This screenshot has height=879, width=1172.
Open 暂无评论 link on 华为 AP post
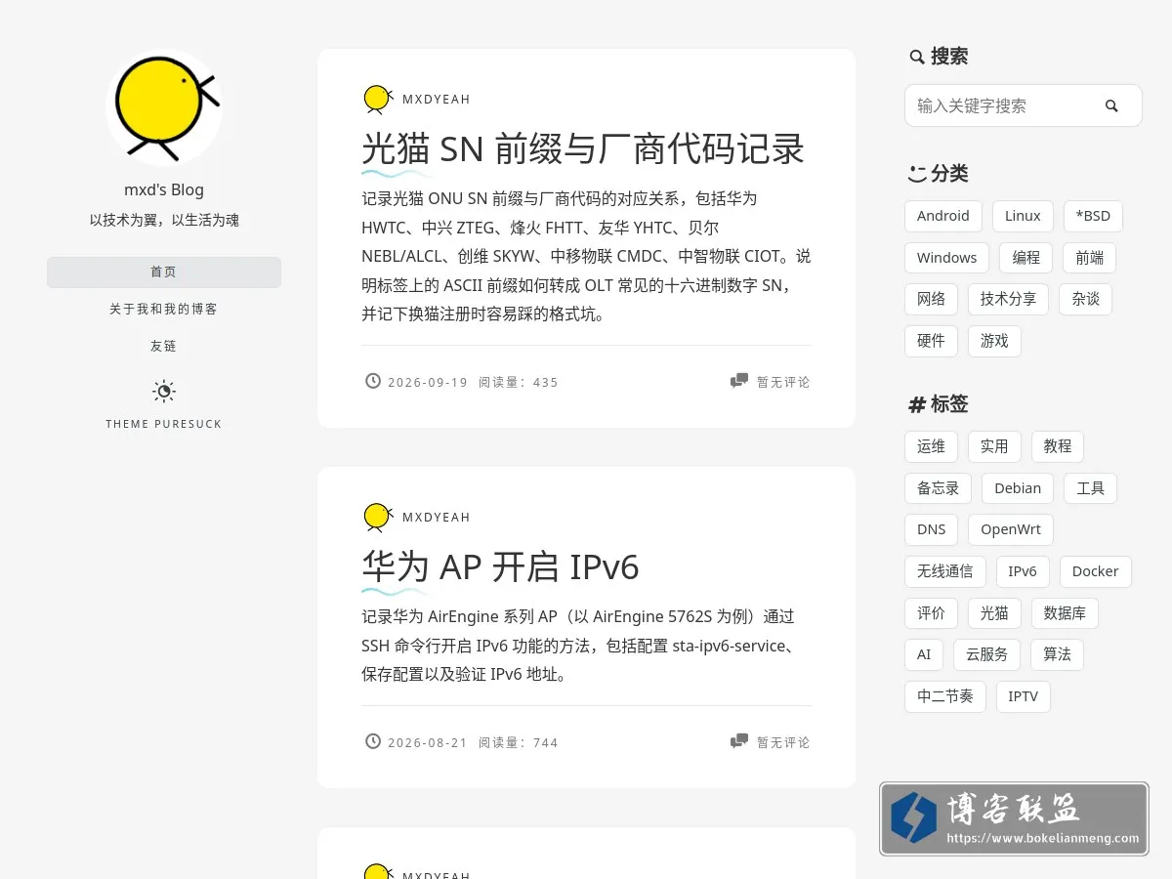pyautogui.click(x=783, y=742)
